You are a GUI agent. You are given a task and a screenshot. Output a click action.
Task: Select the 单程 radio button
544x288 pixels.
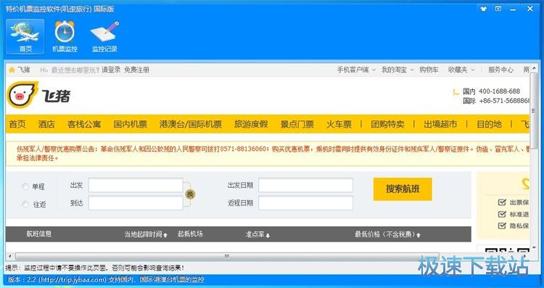coord(25,186)
